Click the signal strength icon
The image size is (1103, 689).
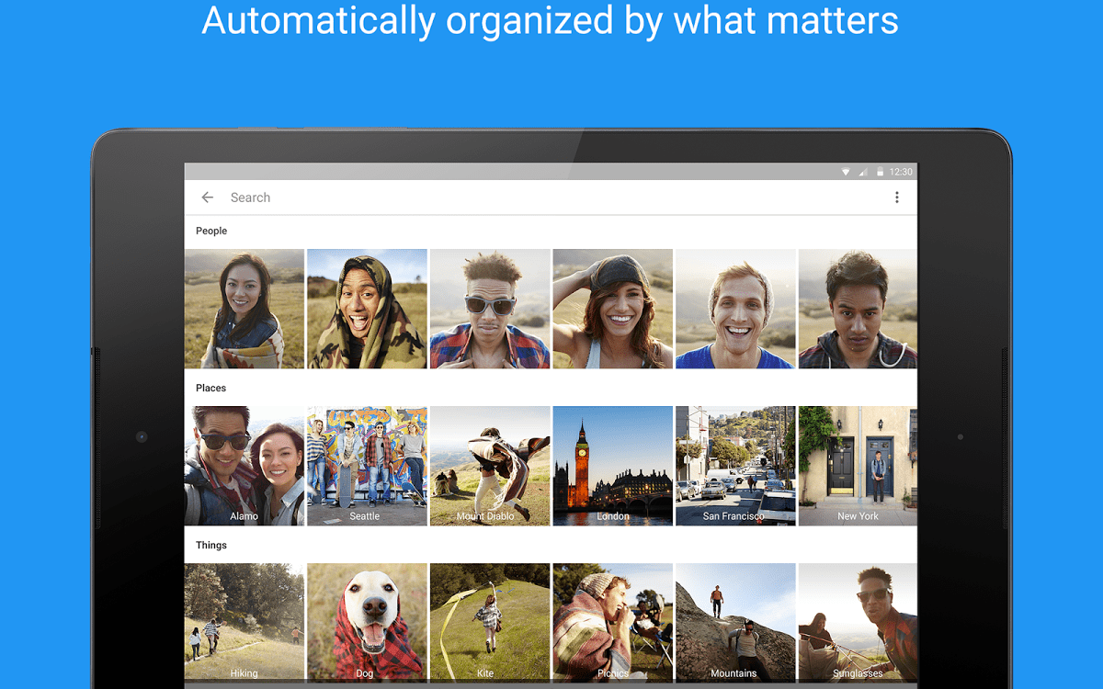pos(863,171)
